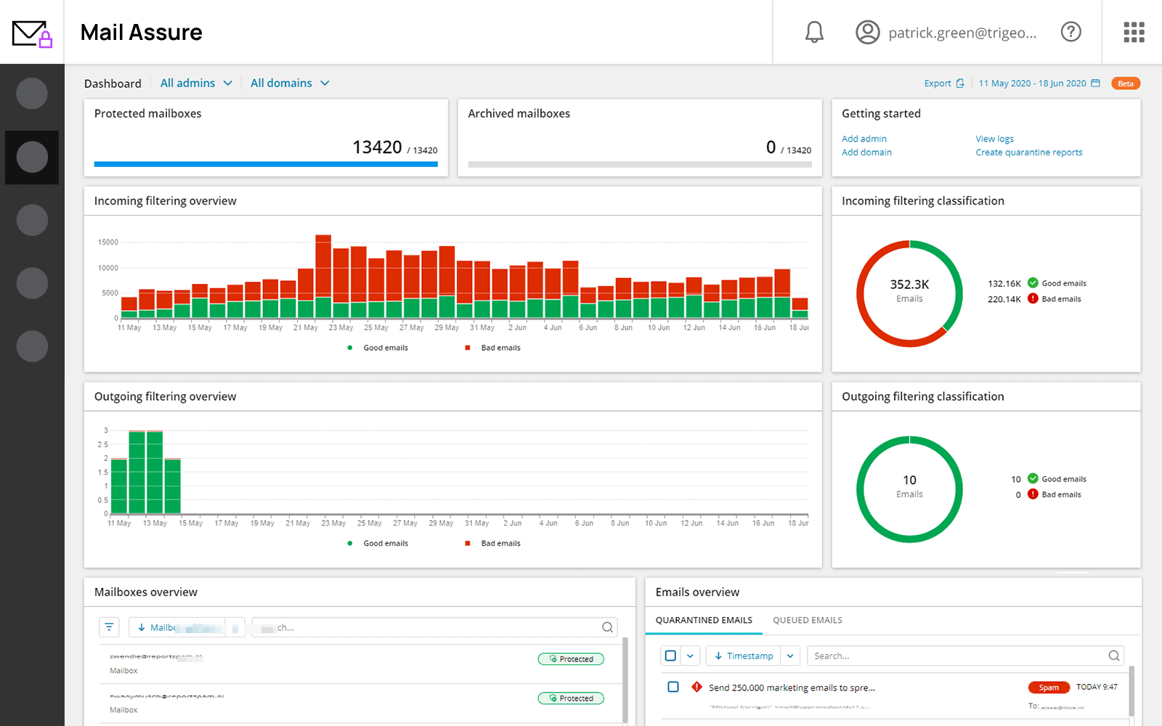Expand the All domains dropdown

(290, 83)
